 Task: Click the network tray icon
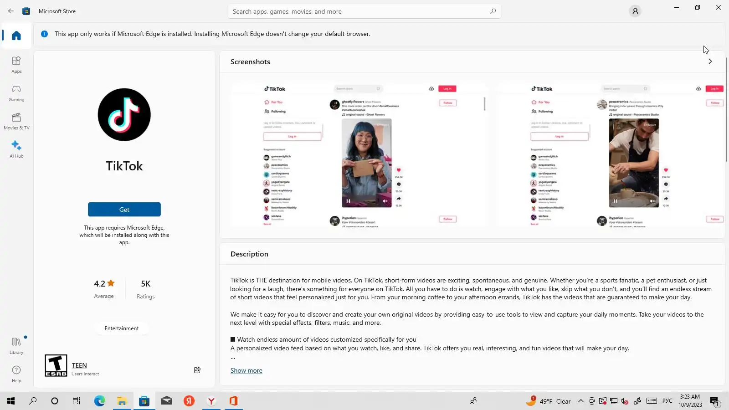click(614, 401)
